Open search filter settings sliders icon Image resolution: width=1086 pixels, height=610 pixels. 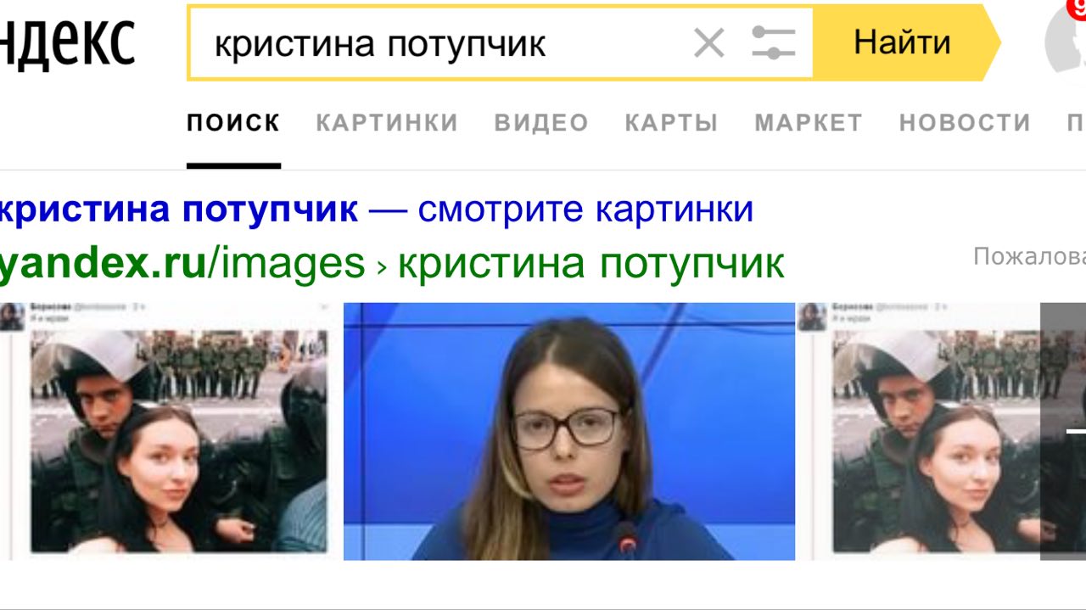tap(773, 42)
